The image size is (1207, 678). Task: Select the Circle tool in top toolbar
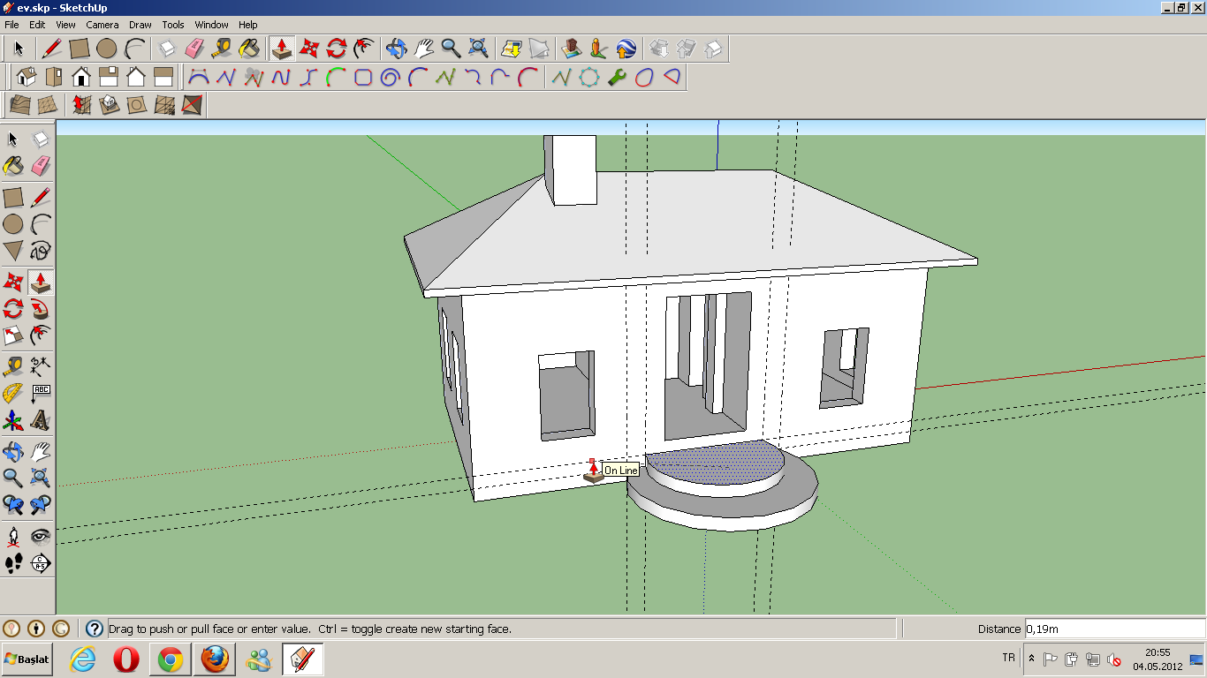pos(107,48)
